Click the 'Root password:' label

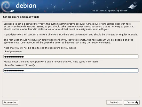[13, 52]
